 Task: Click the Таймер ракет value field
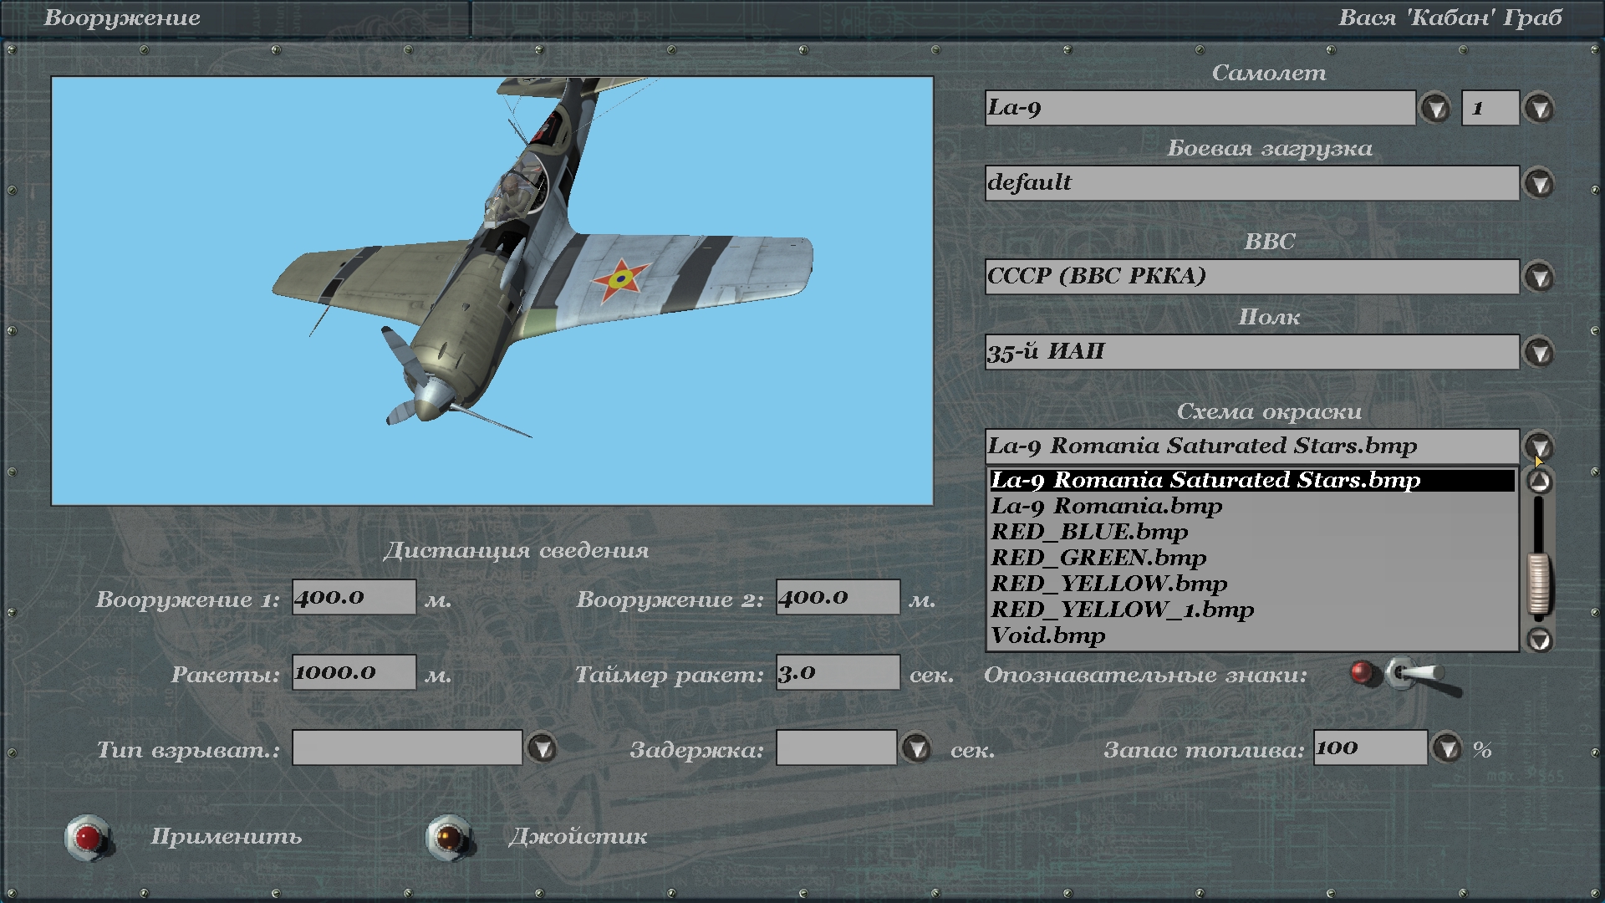837,672
